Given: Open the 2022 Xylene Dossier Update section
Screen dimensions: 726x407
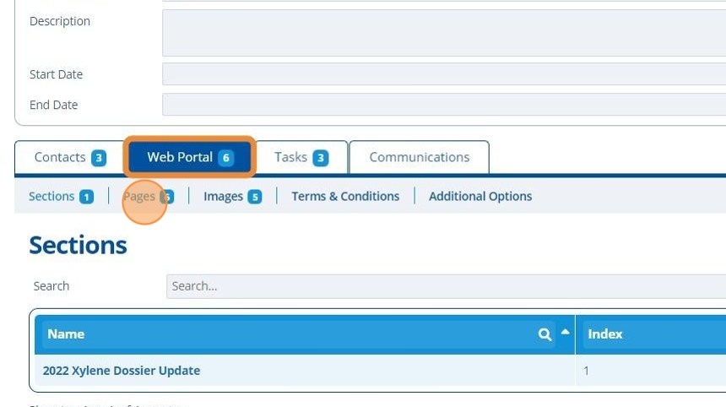Looking at the screenshot, I should point(122,371).
